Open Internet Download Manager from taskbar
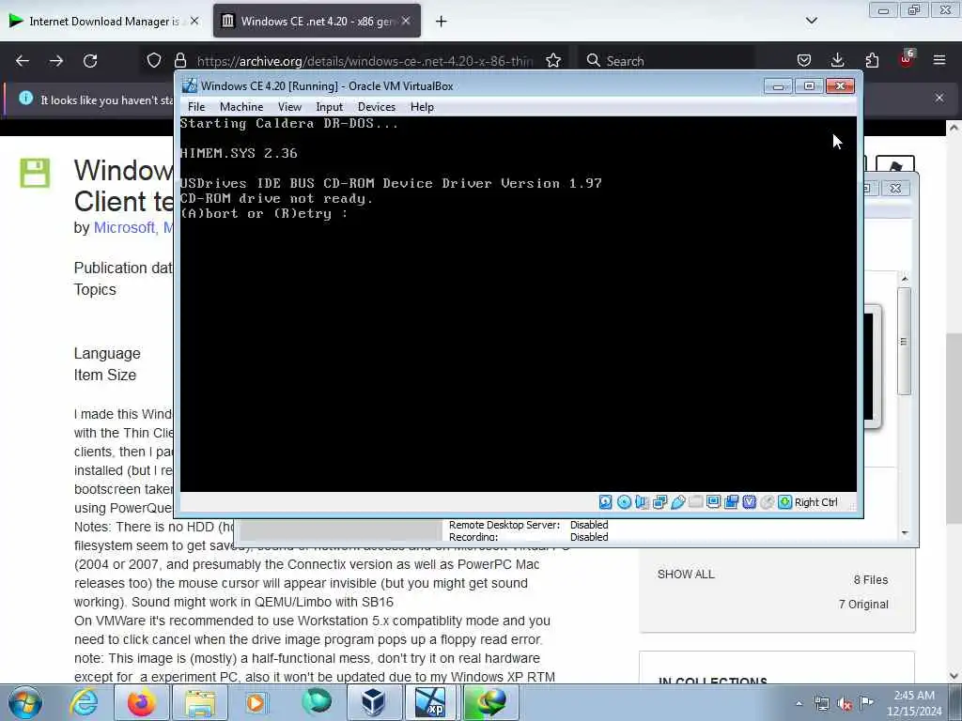The height and width of the screenshot is (721, 962). pyautogui.click(x=489, y=702)
